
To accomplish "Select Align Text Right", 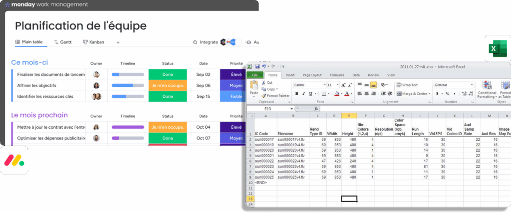I will click(x=373, y=94).
